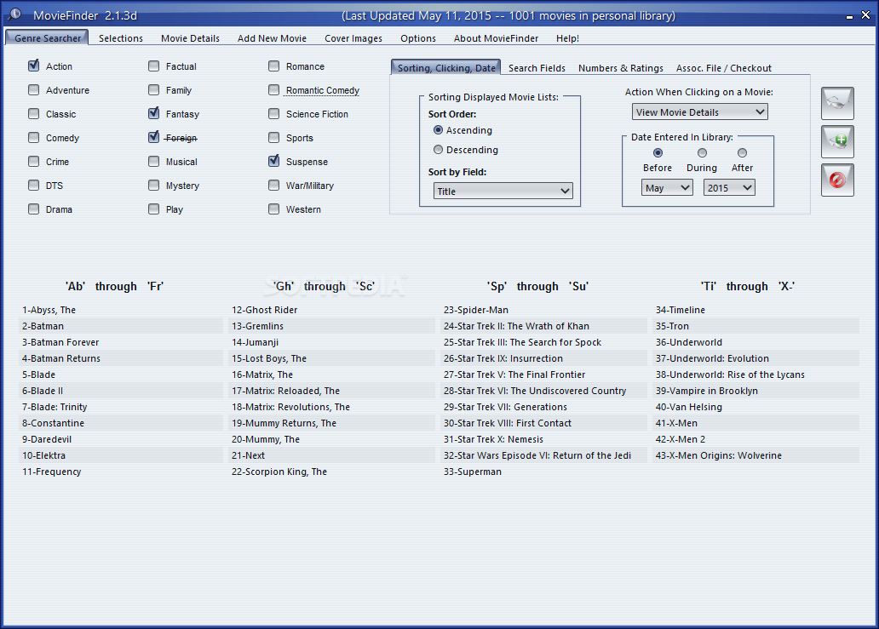Open movie '14-Jumanji'

(x=255, y=342)
